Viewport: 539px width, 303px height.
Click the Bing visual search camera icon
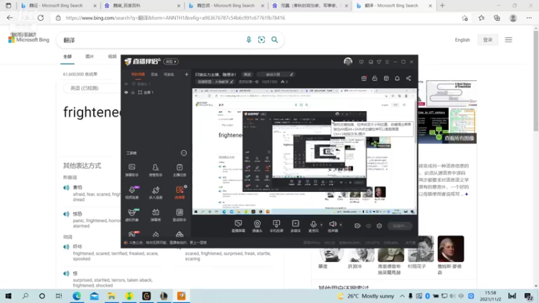(x=261, y=40)
